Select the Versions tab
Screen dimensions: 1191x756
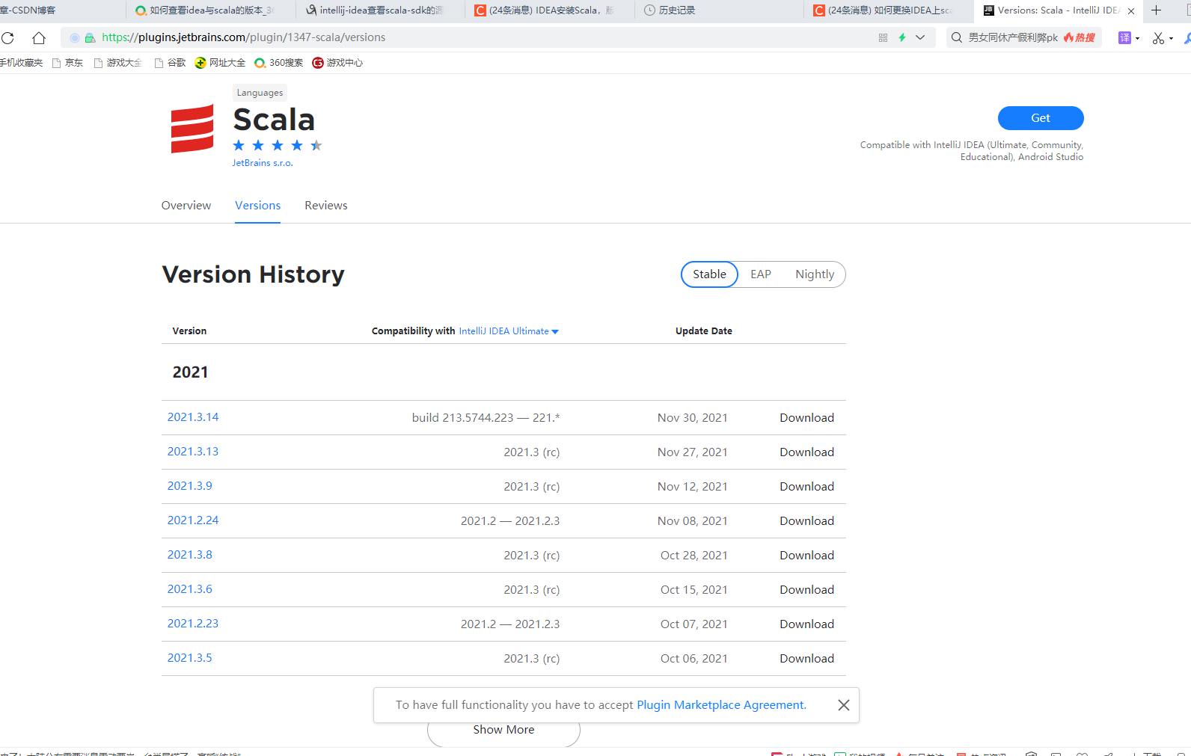pyautogui.click(x=258, y=206)
